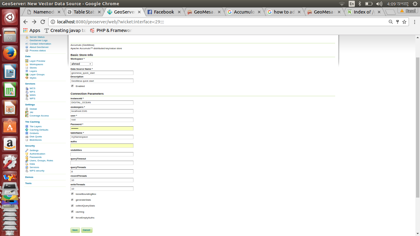Click the Process status gear icon
This screenshot has width=420, height=236.
[27, 51]
